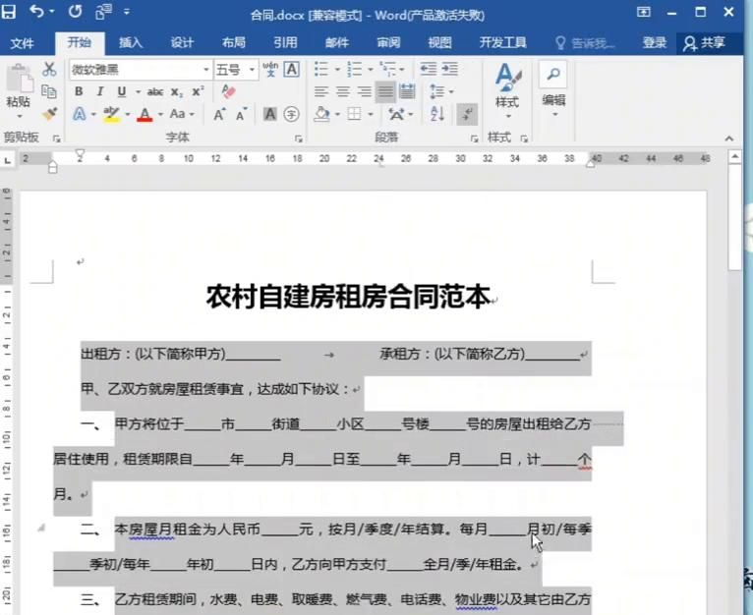Toggle justify alignment
This screenshot has height=615, width=753.
pyautogui.click(x=385, y=91)
